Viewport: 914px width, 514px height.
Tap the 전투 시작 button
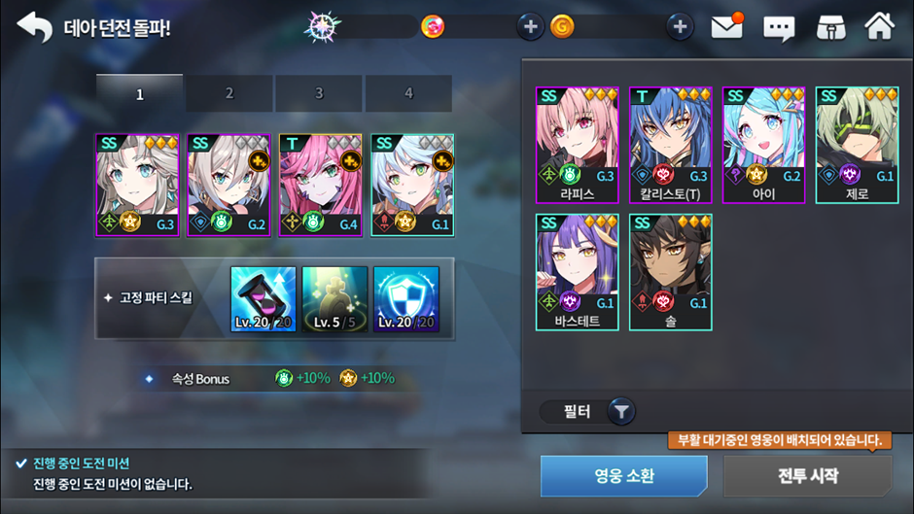pos(808,476)
